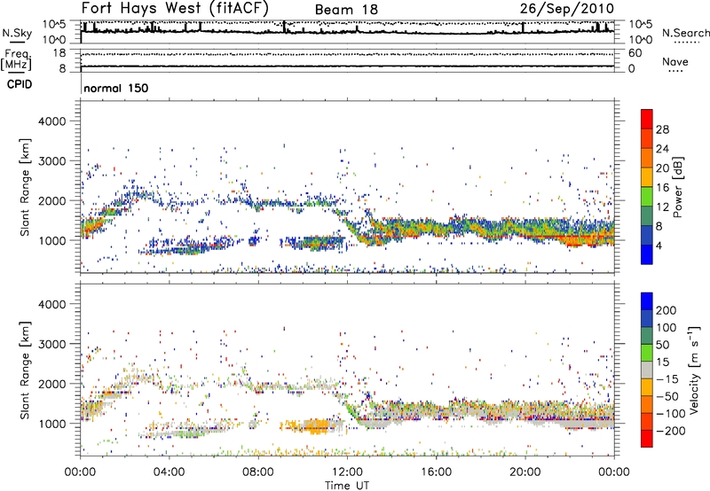Pick the teal power segment between 8 and 12
The width and height of the screenshot is (710, 491).
tap(647, 216)
